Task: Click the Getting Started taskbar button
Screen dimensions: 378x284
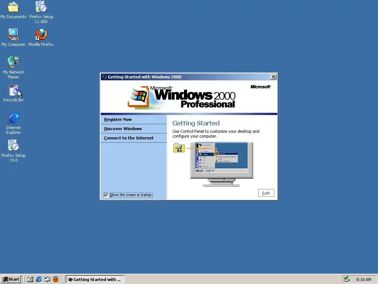Action: click(x=95, y=280)
